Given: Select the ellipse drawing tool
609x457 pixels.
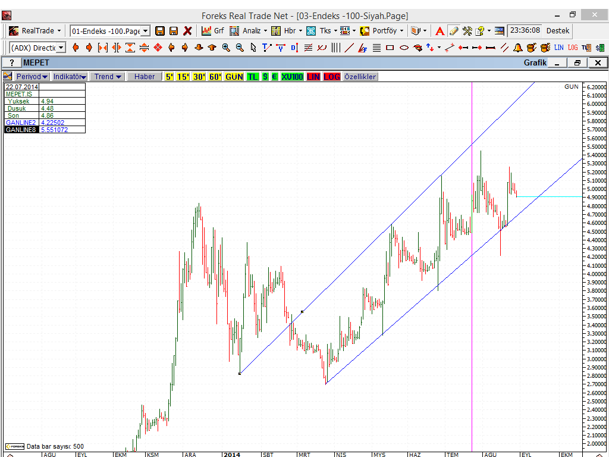Looking at the screenshot, I should 404,48.
